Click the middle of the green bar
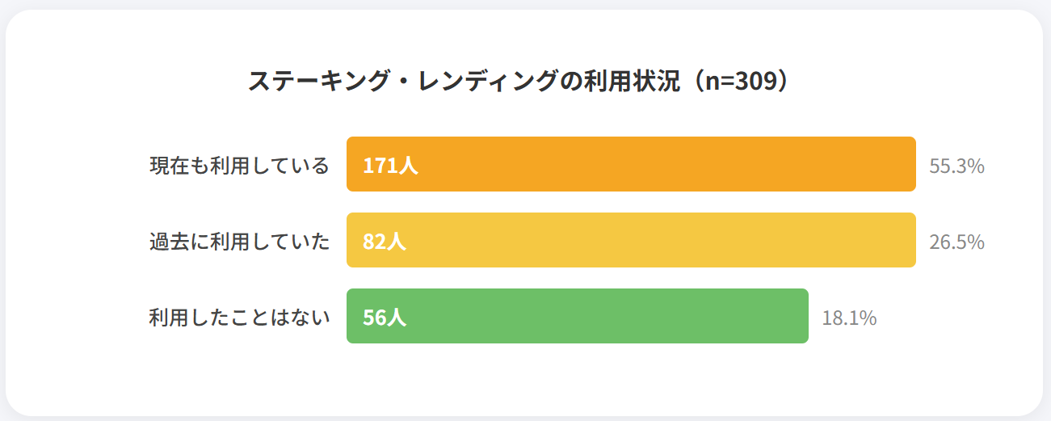Viewport: 1051px width, 421px height. coord(578,316)
